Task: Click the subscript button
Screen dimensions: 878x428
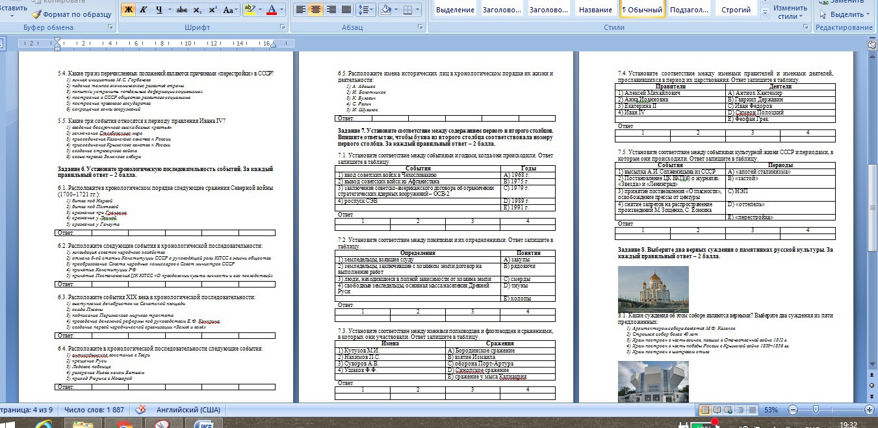Action: (x=197, y=10)
